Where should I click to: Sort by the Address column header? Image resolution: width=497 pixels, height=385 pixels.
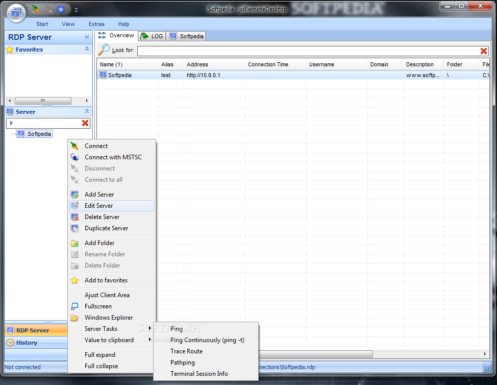pos(214,64)
